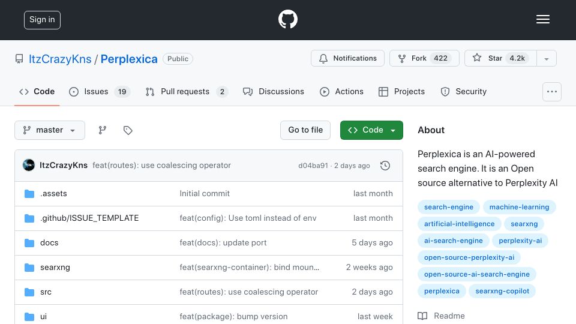Click the searxng topic tag

[524, 224]
